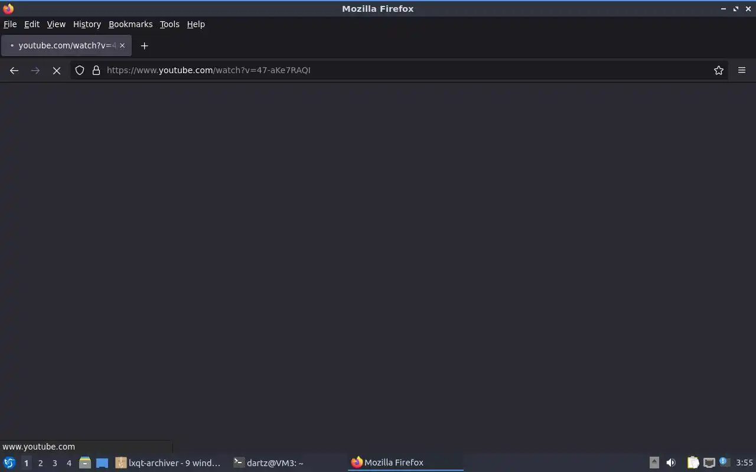Stop loading the page

pyautogui.click(x=57, y=70)
